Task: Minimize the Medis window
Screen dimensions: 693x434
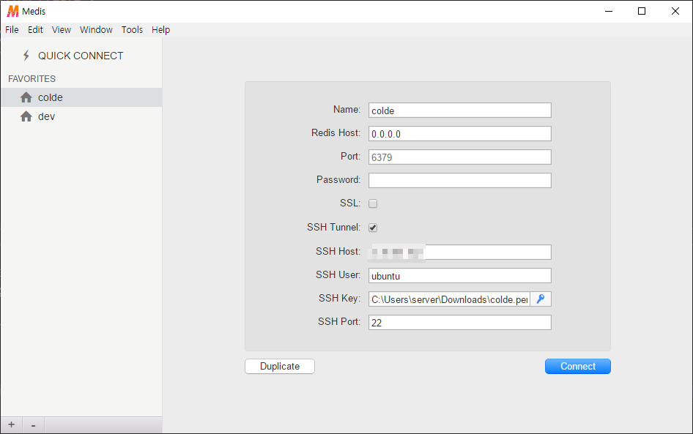Action: (609, 11)
